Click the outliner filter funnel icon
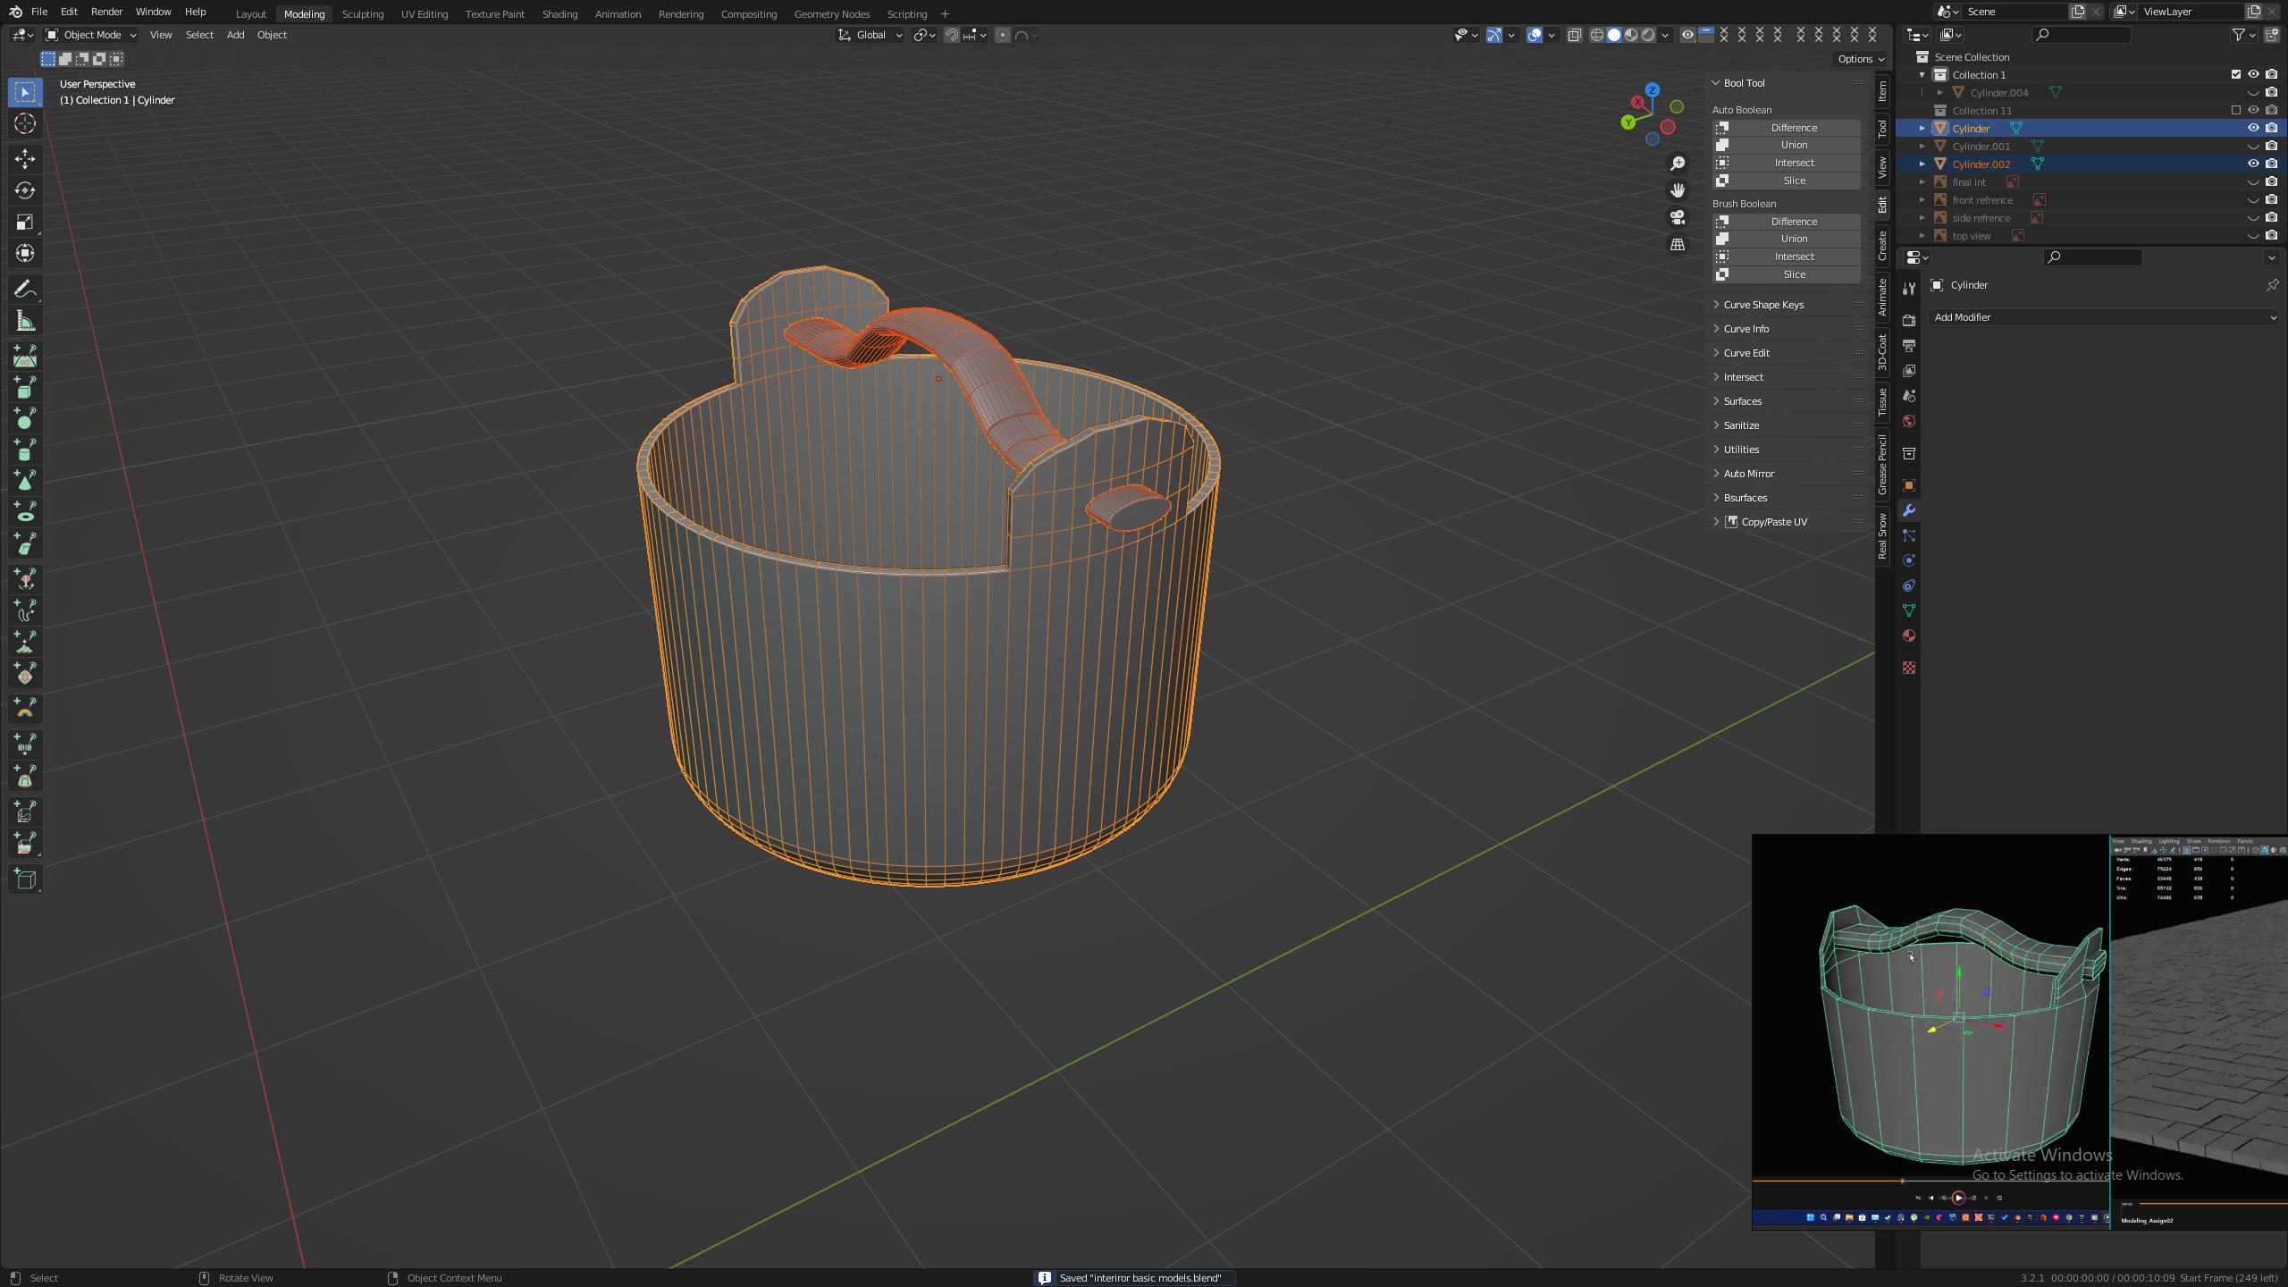This screenshot has width=2288, height=1287. point(2239,35)
